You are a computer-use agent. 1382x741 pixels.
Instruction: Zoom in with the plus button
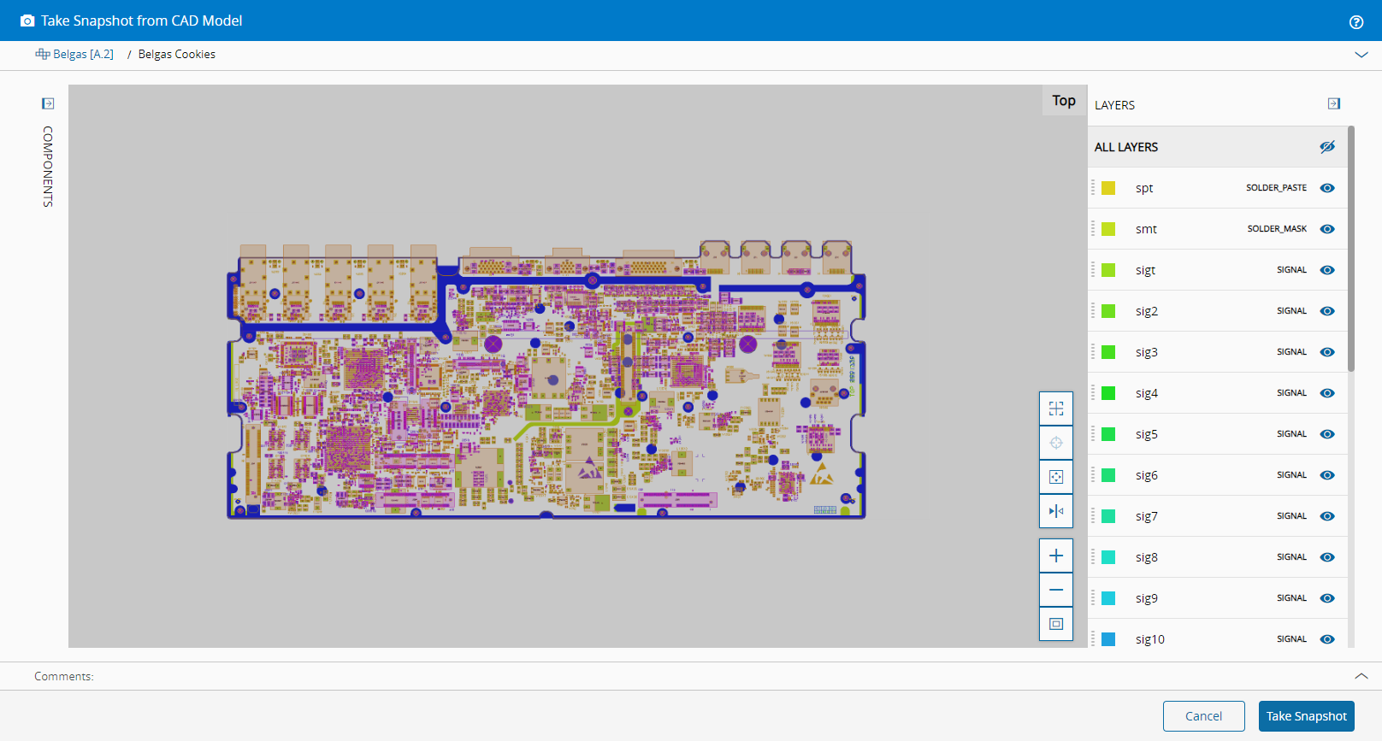(x=1056, y=556)
